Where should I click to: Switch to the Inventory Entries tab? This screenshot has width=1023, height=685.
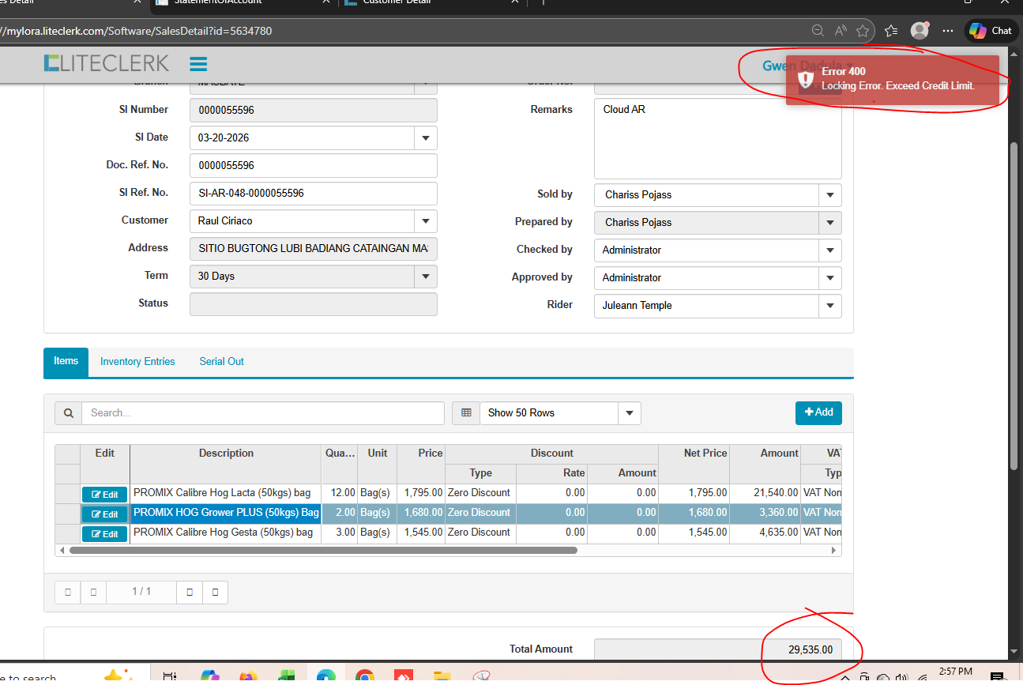point(137,362)
